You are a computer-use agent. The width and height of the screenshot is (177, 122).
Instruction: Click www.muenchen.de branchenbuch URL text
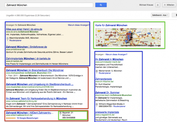pos(30,87)
